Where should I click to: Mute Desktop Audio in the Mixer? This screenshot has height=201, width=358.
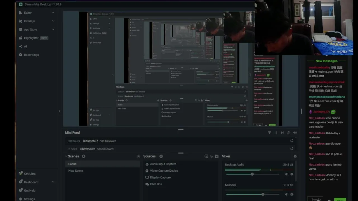(287, 174)
